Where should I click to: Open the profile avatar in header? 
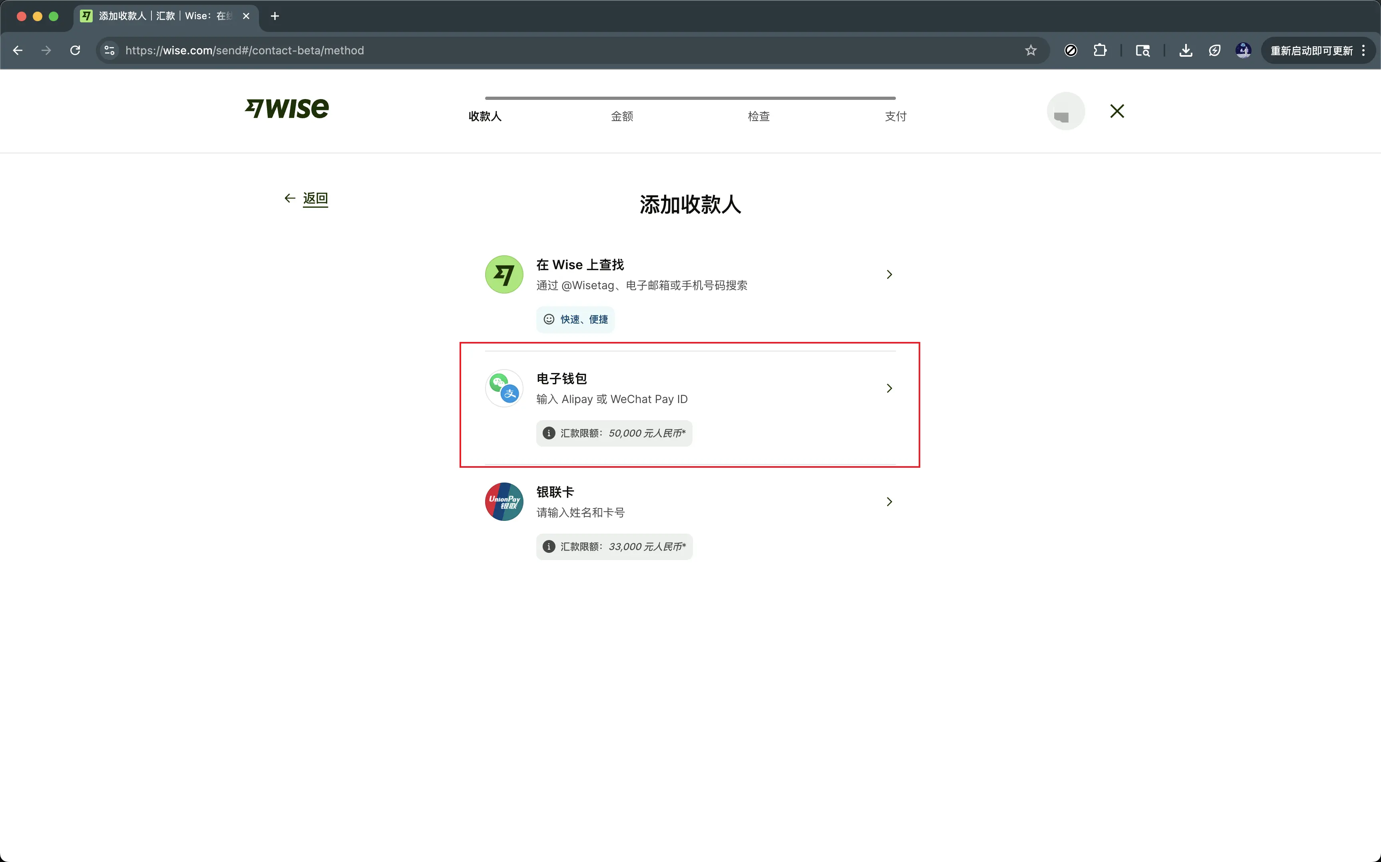coord(1065,111)
